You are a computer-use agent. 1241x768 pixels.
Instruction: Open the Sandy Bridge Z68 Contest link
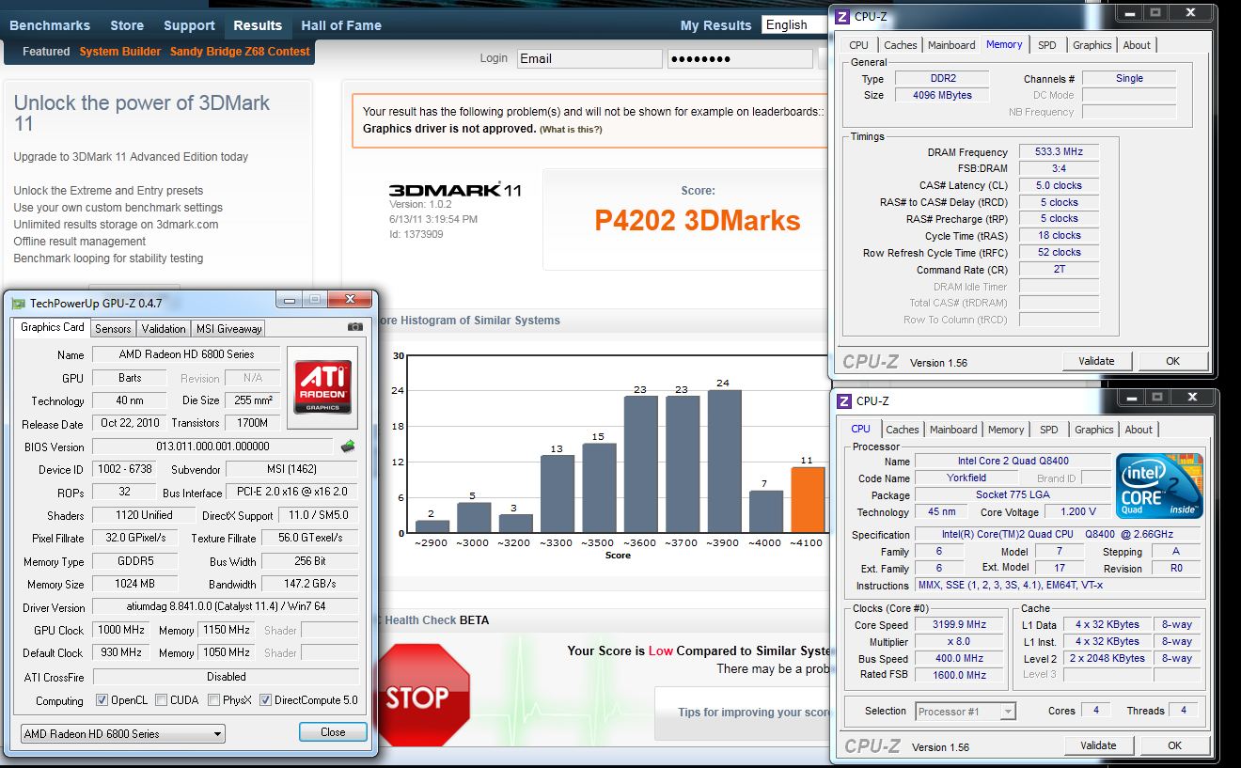[240, 52]
